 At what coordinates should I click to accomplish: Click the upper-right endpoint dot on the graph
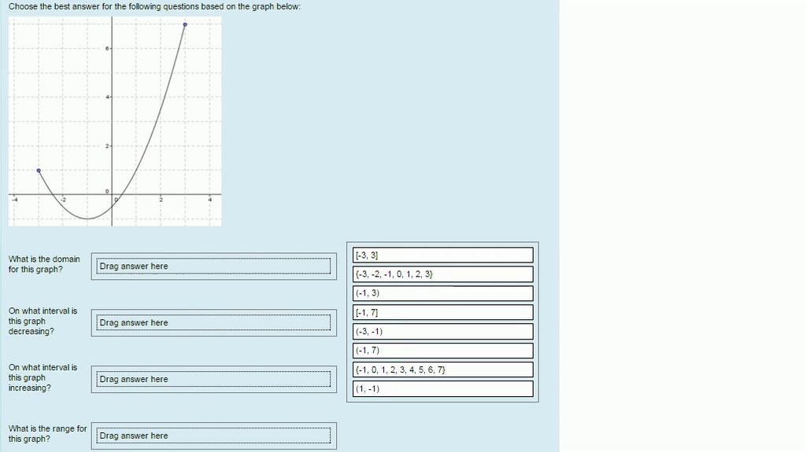pyautogui.click(x=185, y=24)
